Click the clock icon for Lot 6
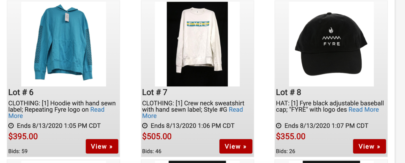 point(11,126)
